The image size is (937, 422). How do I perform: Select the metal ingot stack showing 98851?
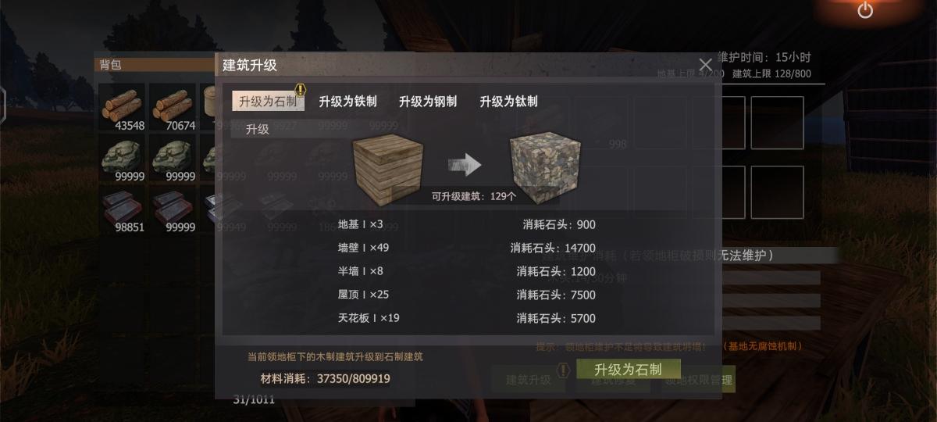(x=123, y=211)
